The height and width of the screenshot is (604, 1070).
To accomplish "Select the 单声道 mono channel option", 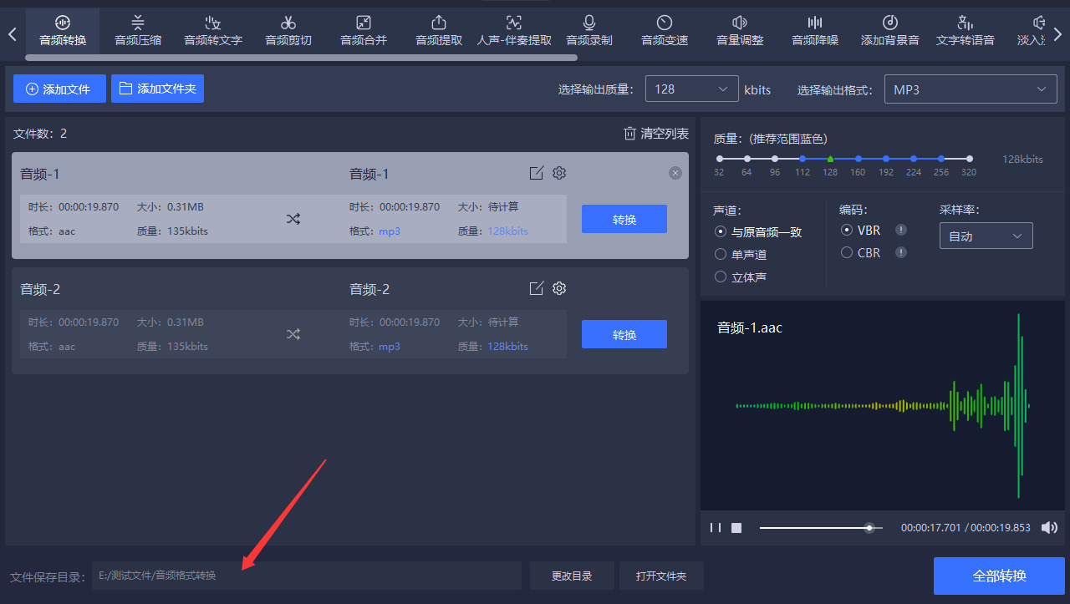I will pos(741,254).
